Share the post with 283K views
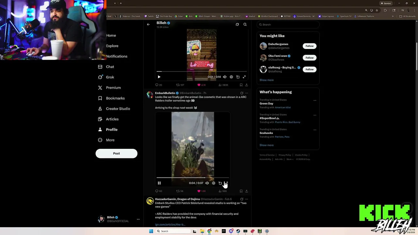 [x=247, y=85]
